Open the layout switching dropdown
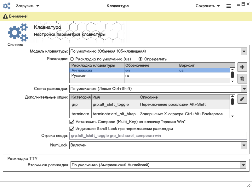The image size is (252, 189). pos(243,89)
